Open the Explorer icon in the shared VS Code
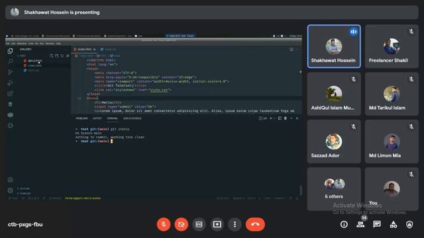The image size is (424, 238). (x=11, y=51)
